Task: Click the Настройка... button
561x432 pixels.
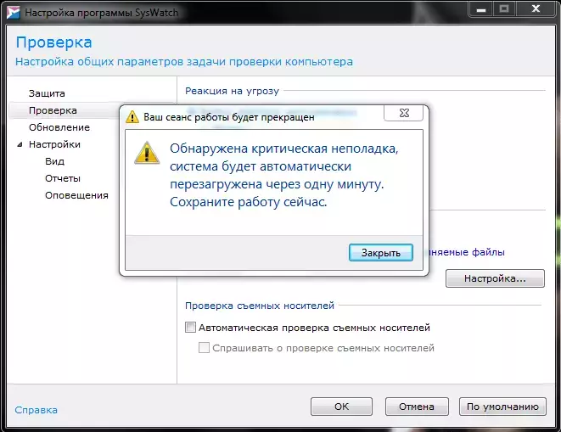Action: coord(495,278)
